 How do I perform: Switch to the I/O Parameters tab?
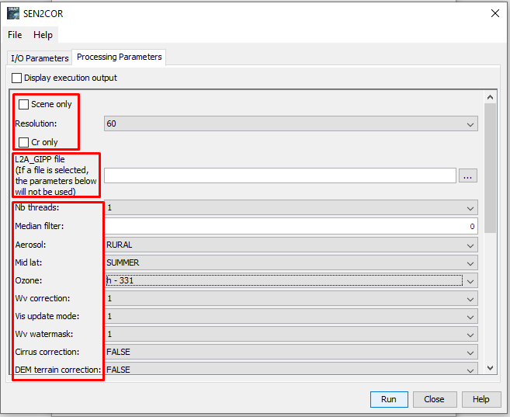40,58
